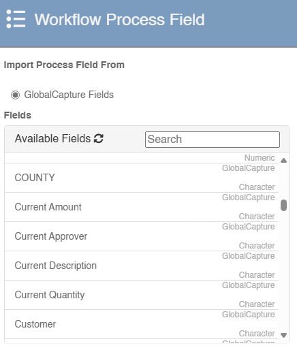297x350 pixels.
Task: Refresh the Available Fields list
Action: pyautogui.click(x=99, y=138)
